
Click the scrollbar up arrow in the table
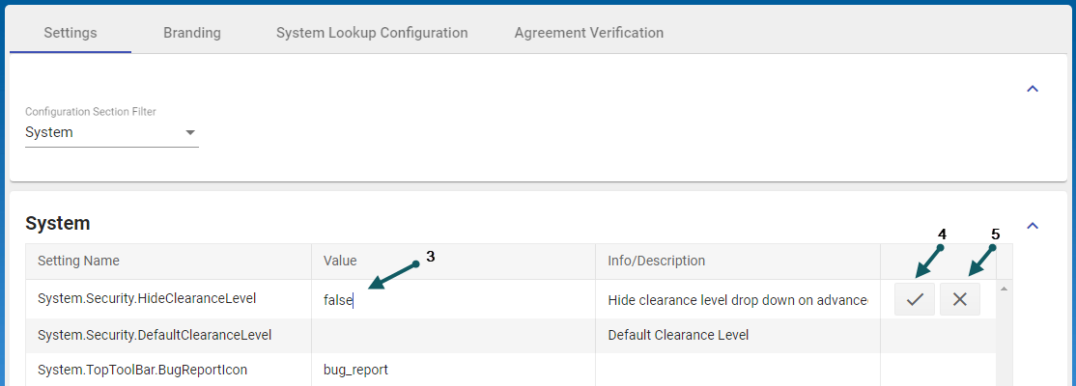tap(1005, 289)
